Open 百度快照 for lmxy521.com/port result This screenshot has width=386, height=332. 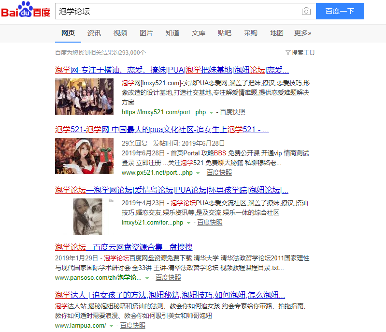232,112
